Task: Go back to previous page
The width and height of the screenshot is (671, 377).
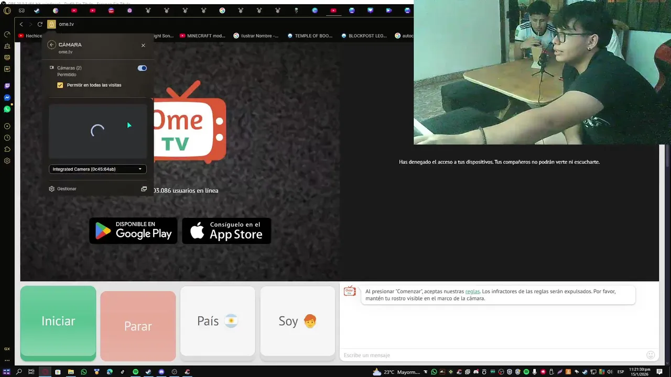Action: coord(21,24)
